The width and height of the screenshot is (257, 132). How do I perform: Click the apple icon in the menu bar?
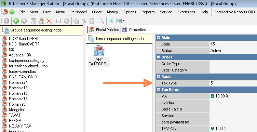pos(5,12)
